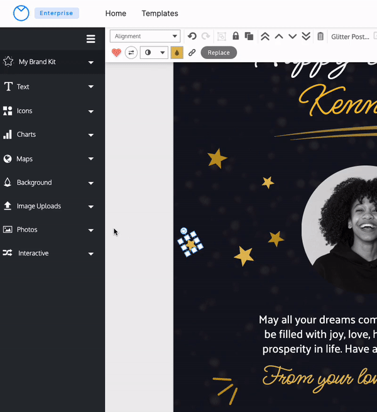Send element to back with double down chevrons

pyautogui.click(x=306, y=36)
